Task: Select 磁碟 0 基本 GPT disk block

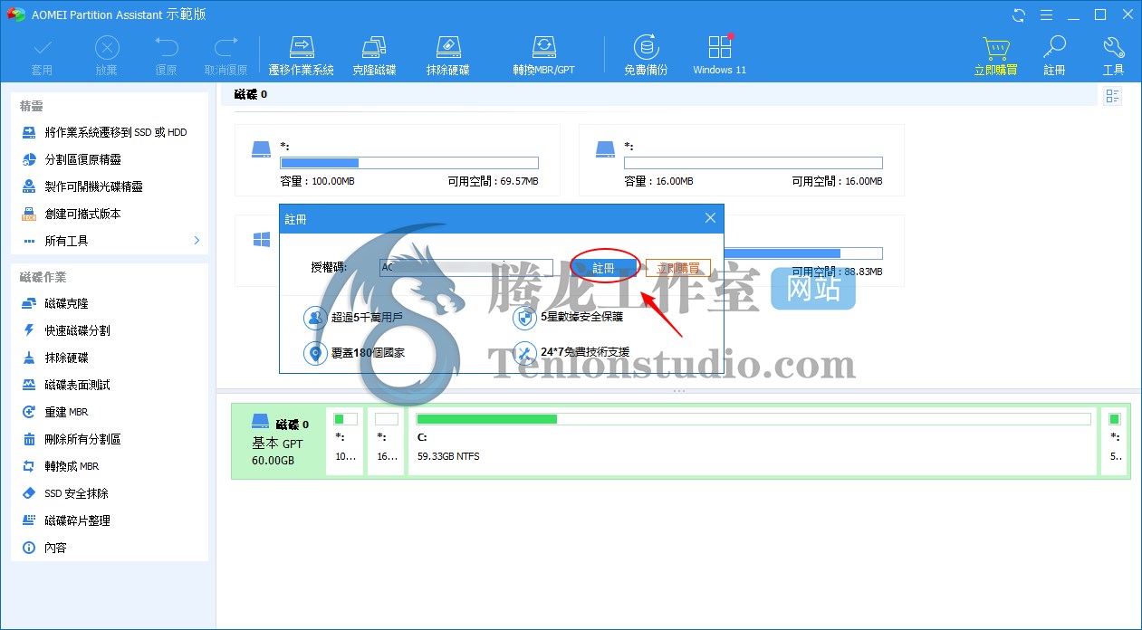Action: pos(279,441)
